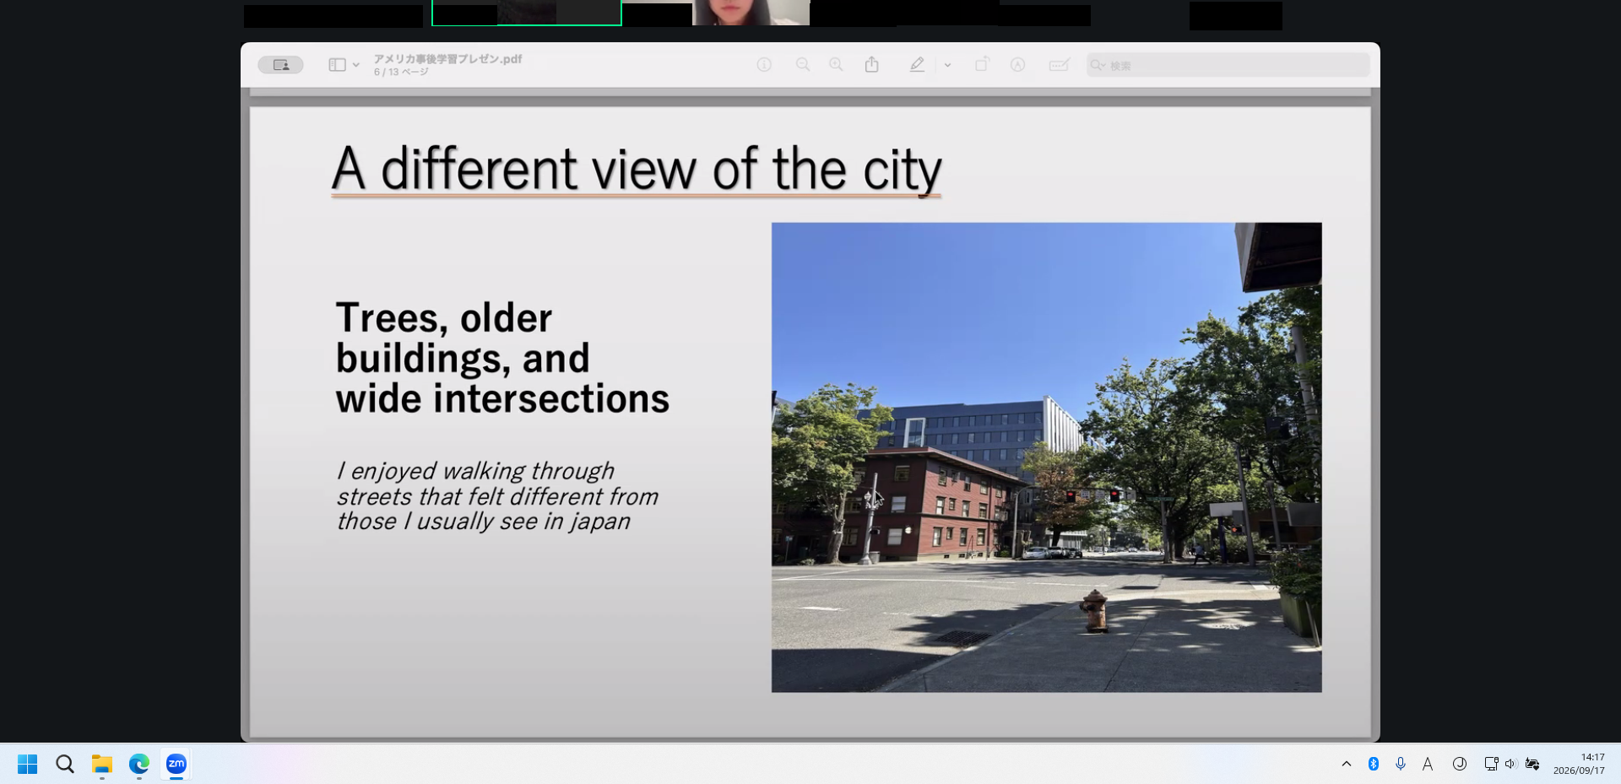Screen dimensions: 1621x784
Task: Open volume control tray icon
Action: tap(1510, 764)
